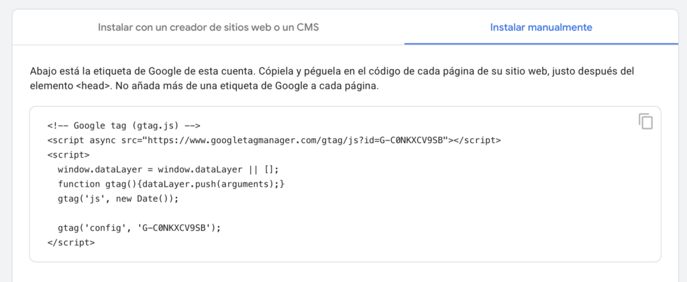This screenshot has height=282, width=687.
Task: Click the closing </script> tag line
Action: [70, 242]
